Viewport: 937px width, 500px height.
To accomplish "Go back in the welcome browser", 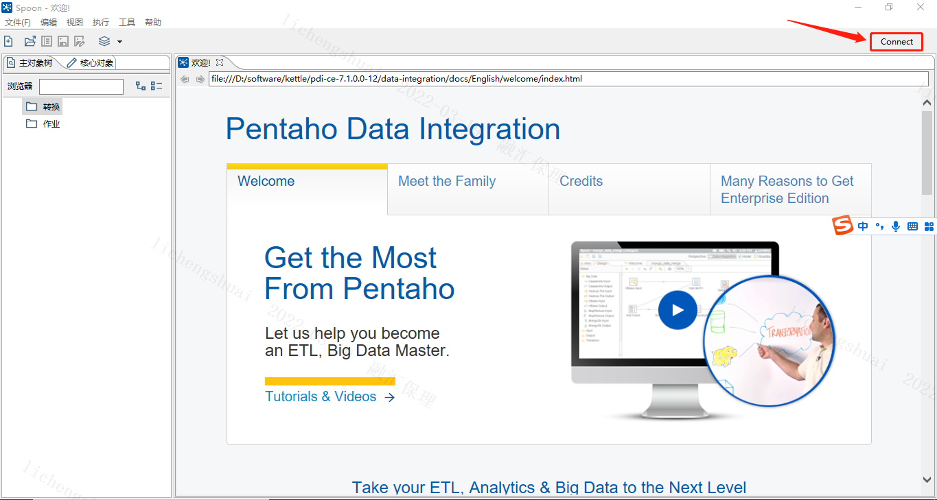I will [x=185, y=79].
